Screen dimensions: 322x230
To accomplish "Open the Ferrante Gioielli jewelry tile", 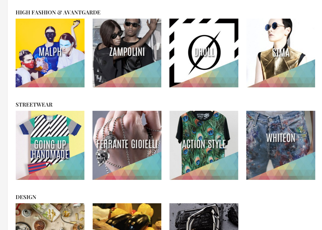I will (127, 145).
